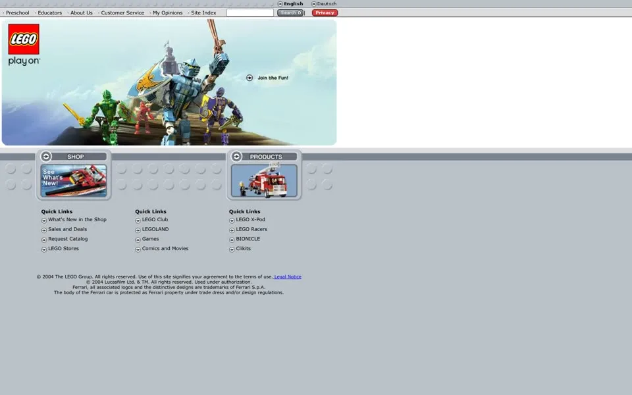Open the LEGO Racers link
This screenshot has width=632, height=395.
pyautogui.click(x=251, y=229)
